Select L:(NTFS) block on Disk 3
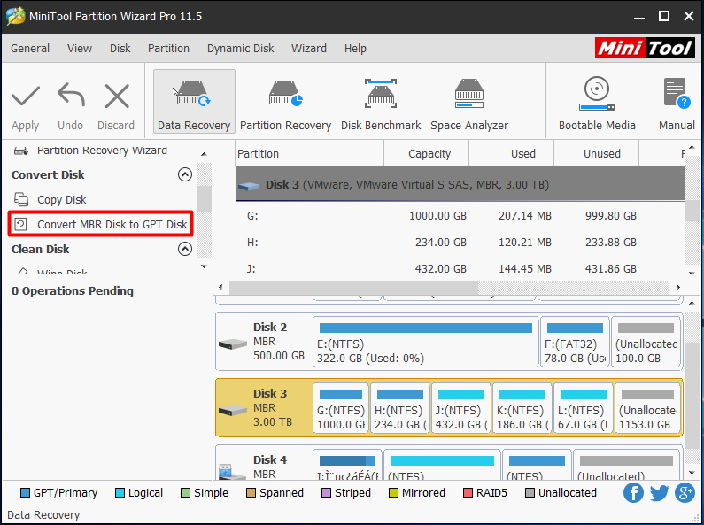704x525 pixels. pos(584,408)
